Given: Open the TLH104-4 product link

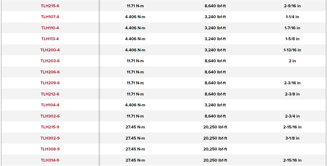Looking at the screenshot, I should click(x=50, y=105).
